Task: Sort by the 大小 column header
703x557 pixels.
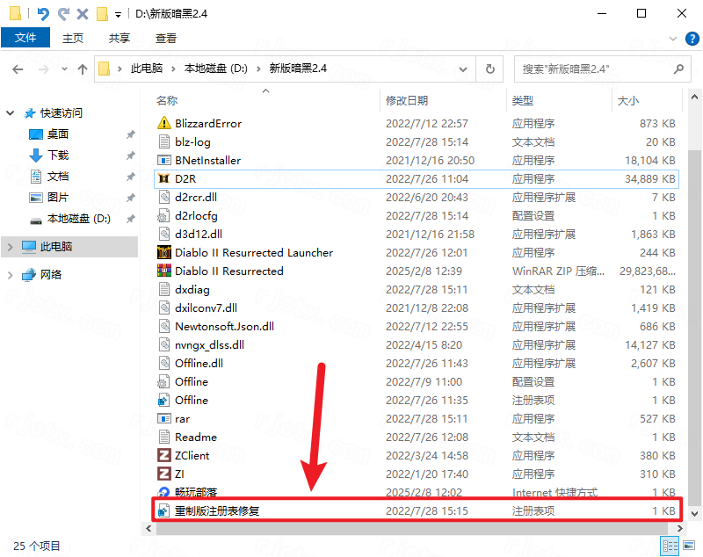Action: click(x=628, y=100)
